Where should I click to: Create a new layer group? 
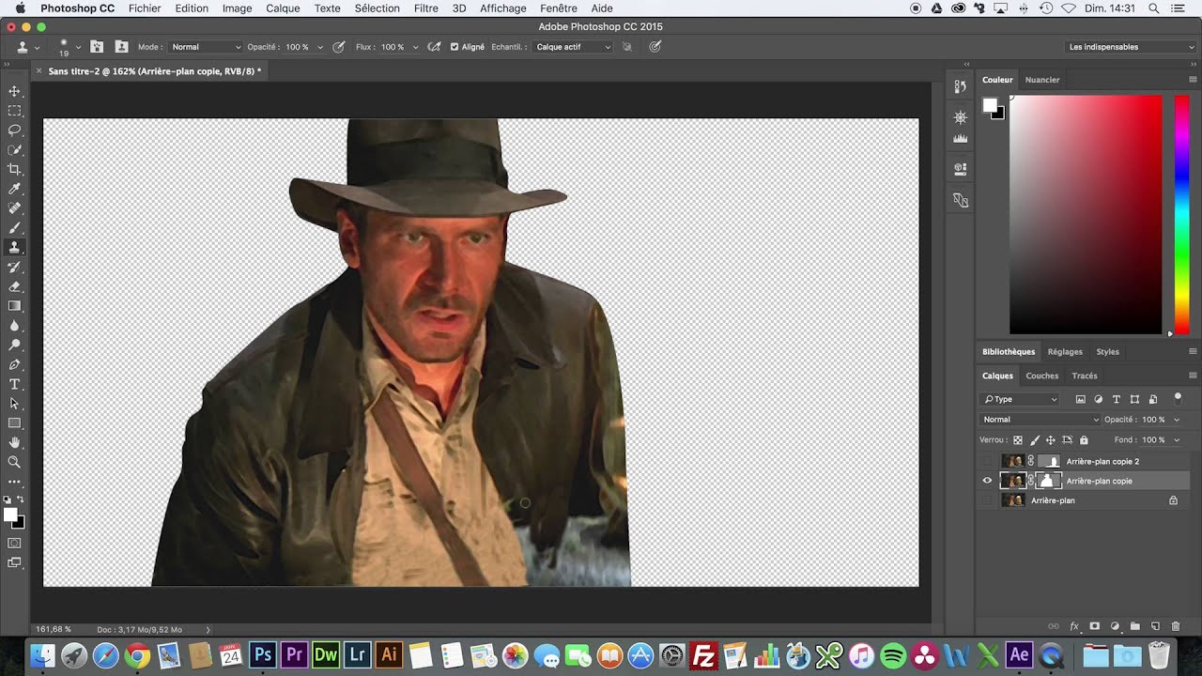1135,626
